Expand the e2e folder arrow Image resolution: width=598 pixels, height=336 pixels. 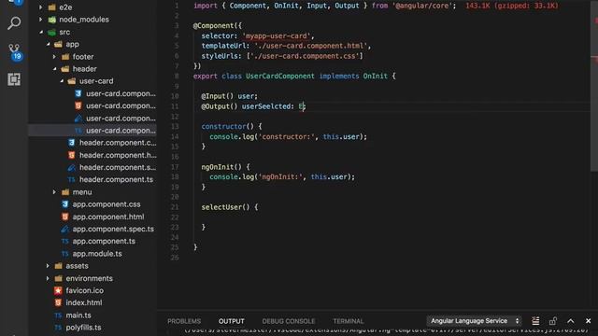pyautogui.click(x=41, y=7)
